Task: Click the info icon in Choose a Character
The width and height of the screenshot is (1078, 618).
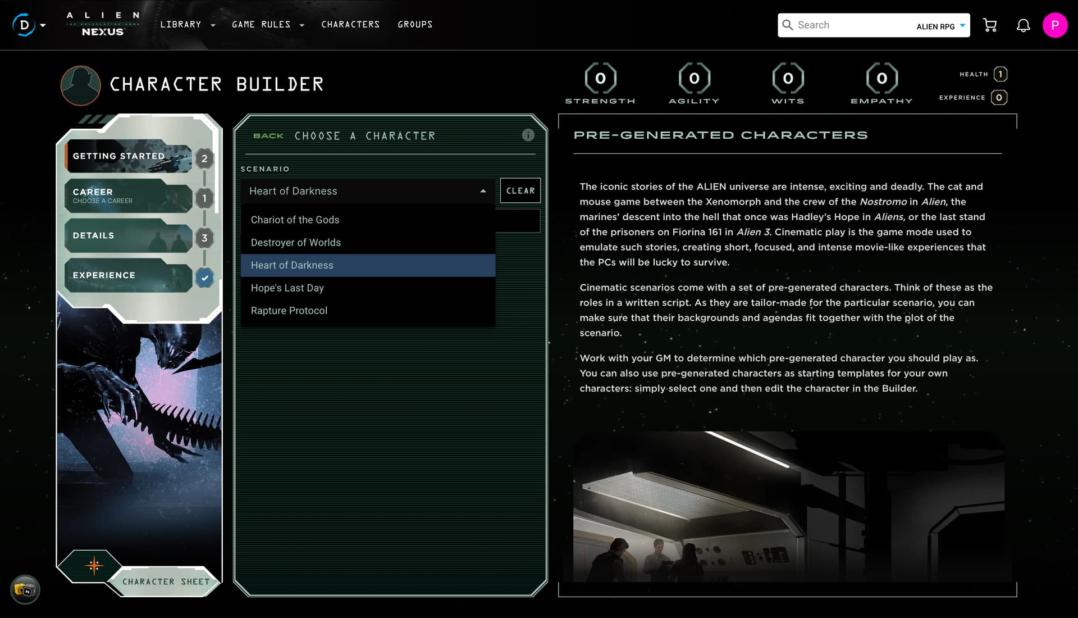Action: [528, 135]
